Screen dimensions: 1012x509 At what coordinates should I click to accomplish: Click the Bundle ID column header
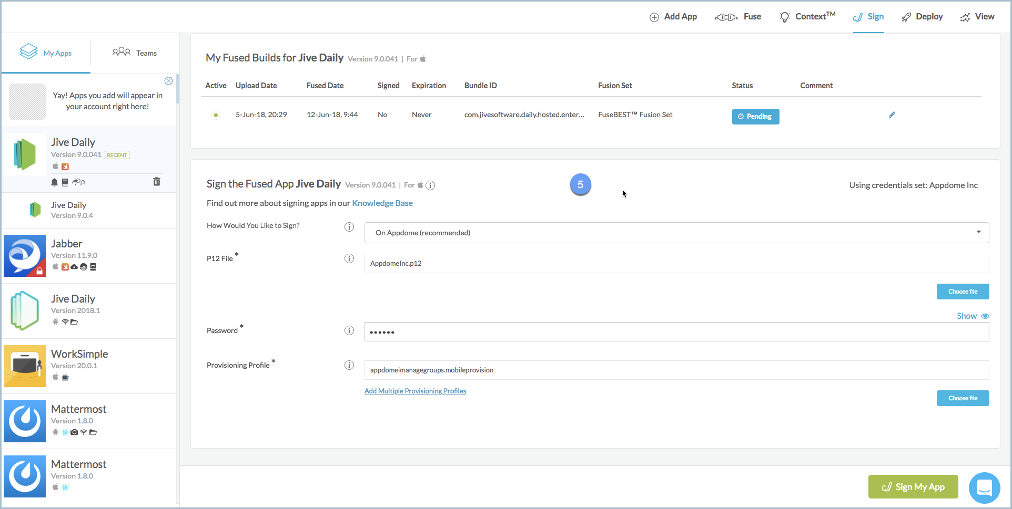(x=480, y=86)
